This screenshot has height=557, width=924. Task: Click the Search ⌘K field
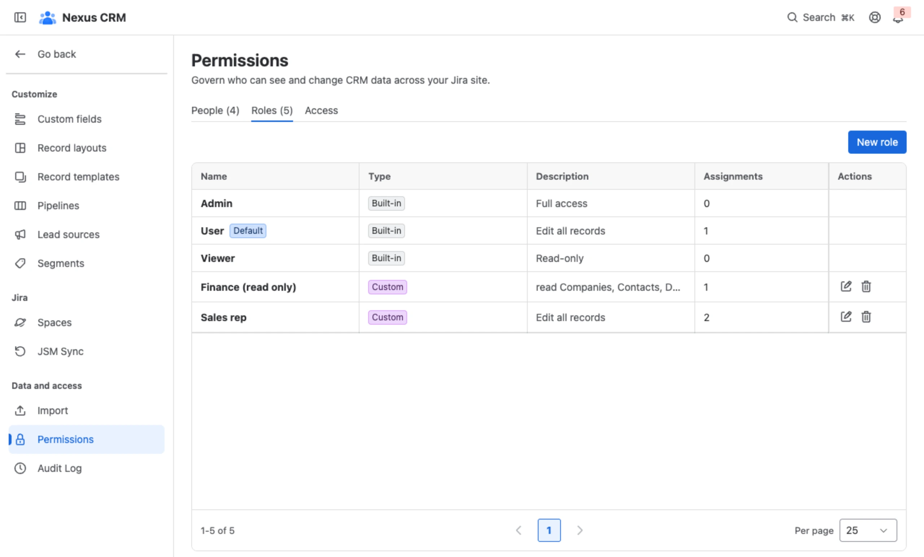click(x=820, y=17)
